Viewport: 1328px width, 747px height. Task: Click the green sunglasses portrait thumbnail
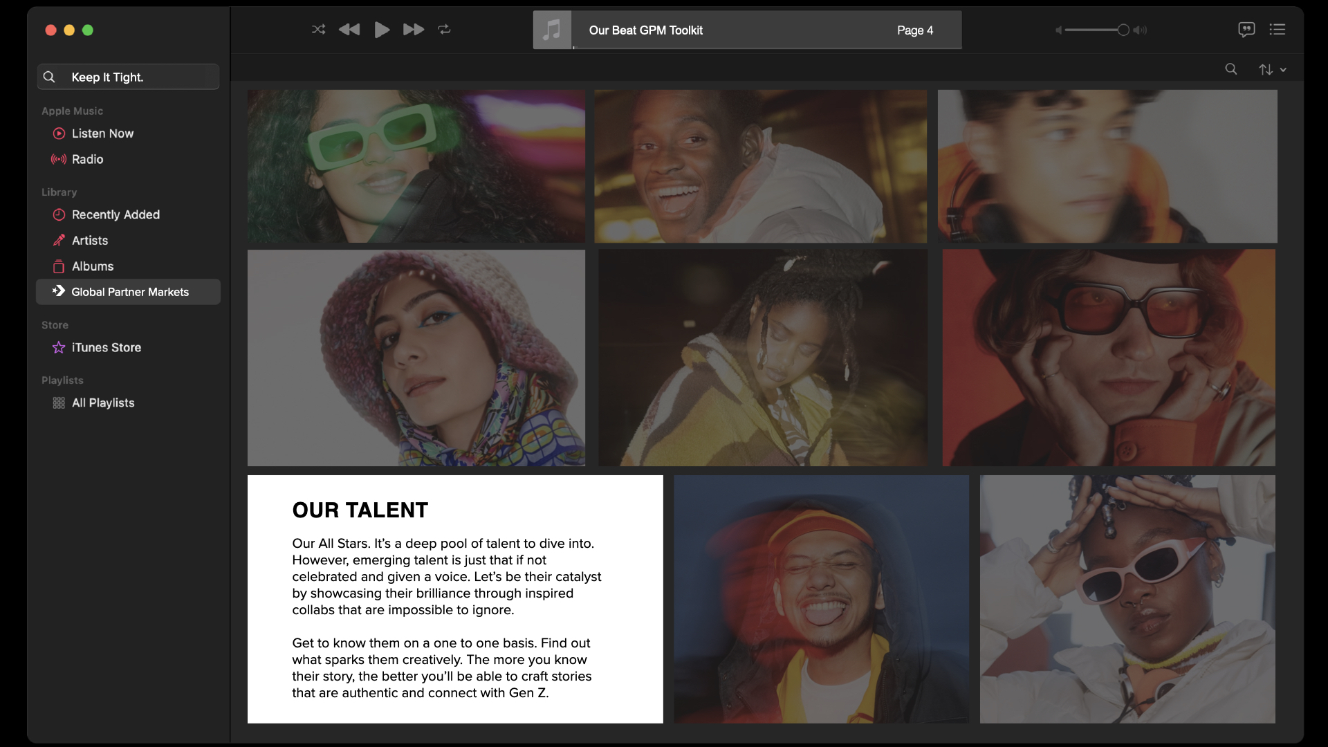416,166
